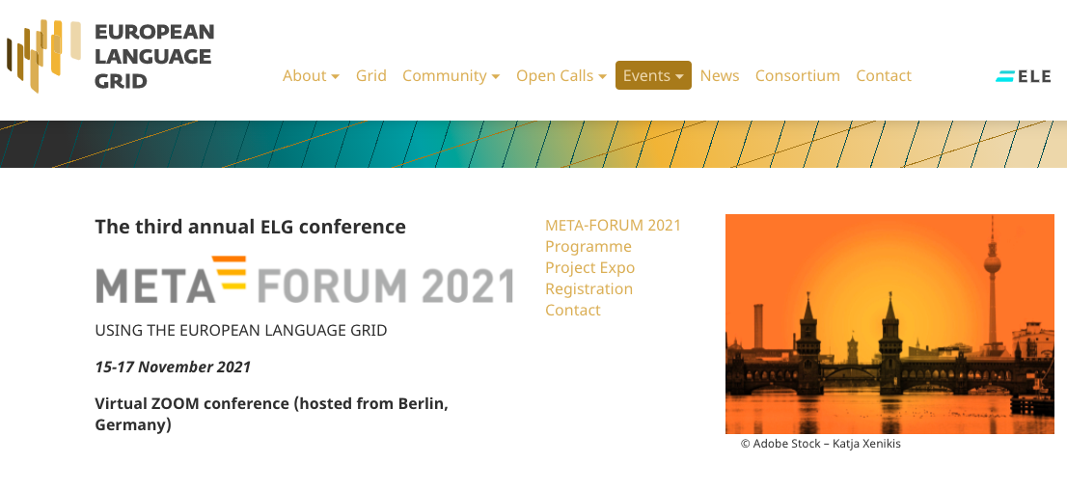Click the Adobe Stock – Katja Xenikis caption
The image size is (1067, 491).
[x=821, y=444]
